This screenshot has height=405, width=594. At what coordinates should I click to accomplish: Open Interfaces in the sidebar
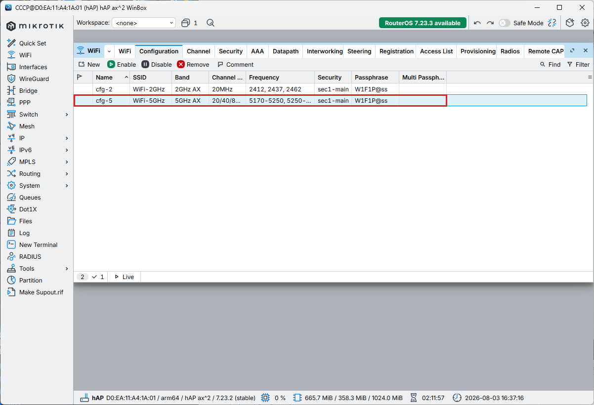33,67
